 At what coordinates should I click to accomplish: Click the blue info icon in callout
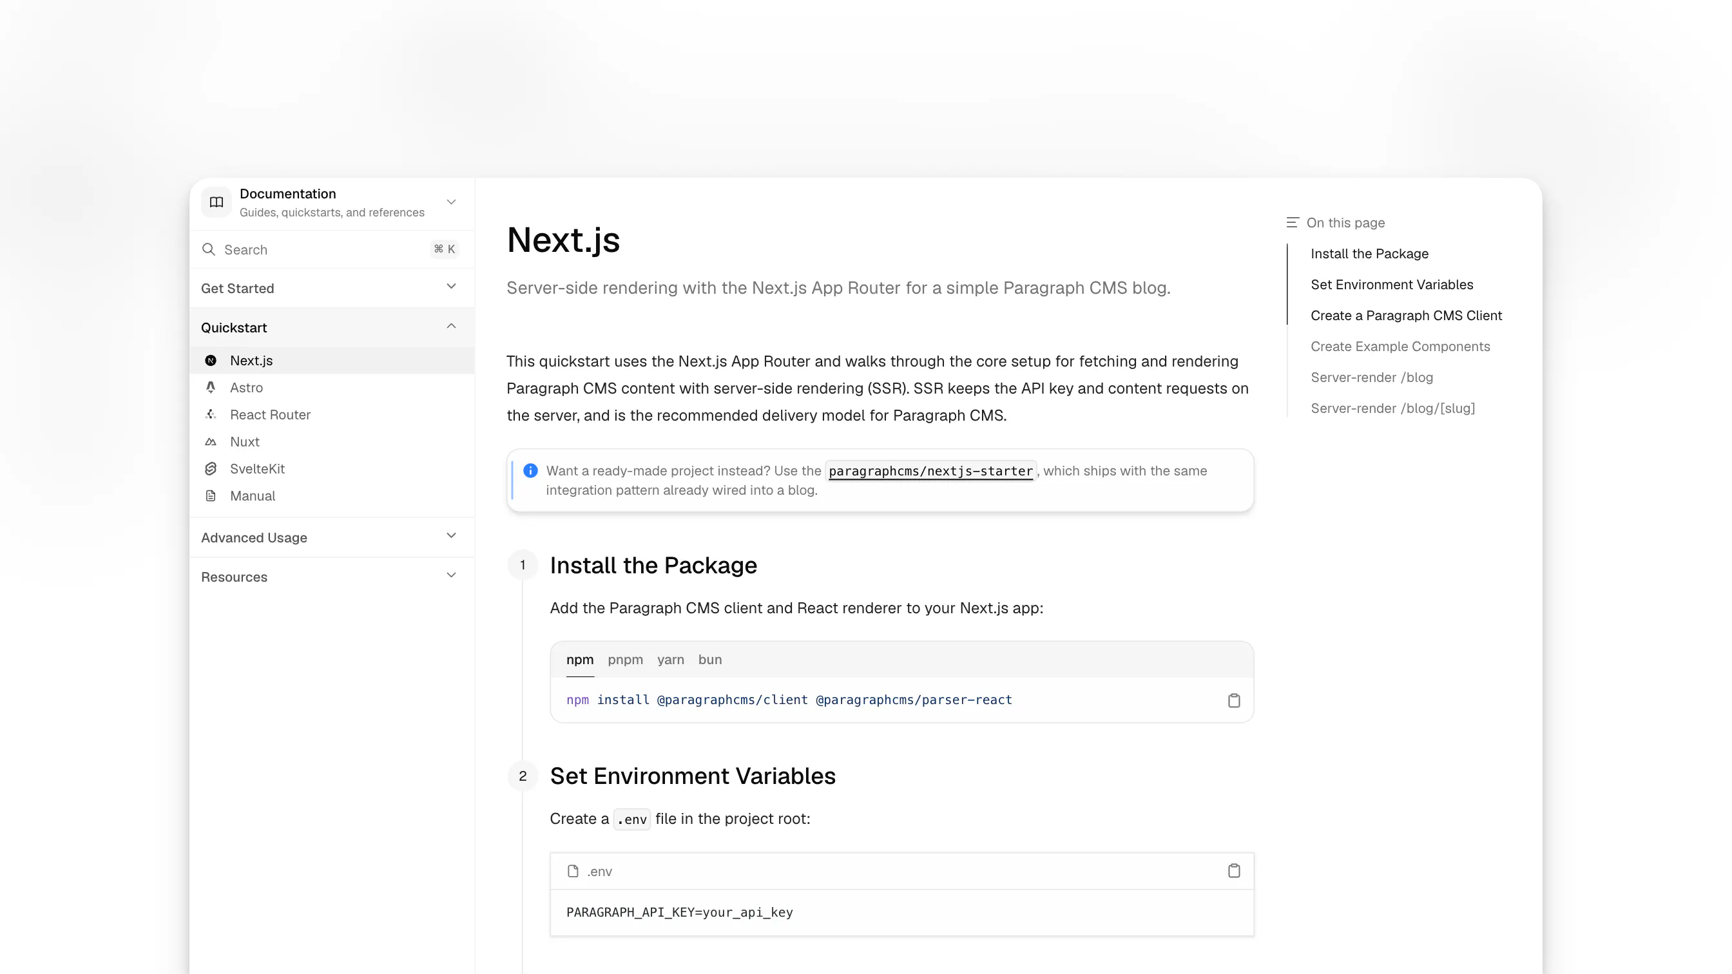click(x=530, y=470)
